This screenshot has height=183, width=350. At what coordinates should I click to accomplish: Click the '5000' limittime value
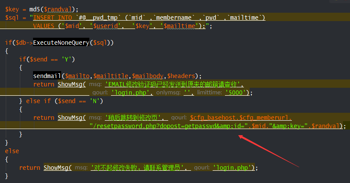tap(236, 93)
